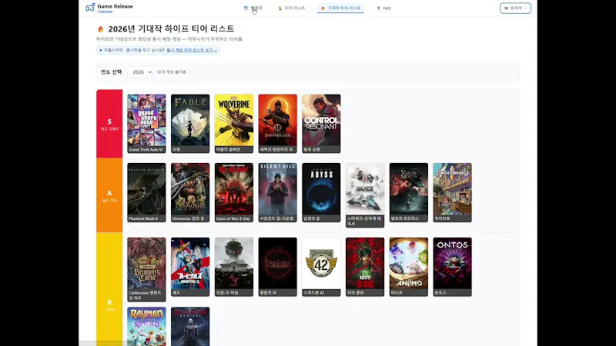Select the 기대작 티어 리스트 tab

click(x=340, y=8)
